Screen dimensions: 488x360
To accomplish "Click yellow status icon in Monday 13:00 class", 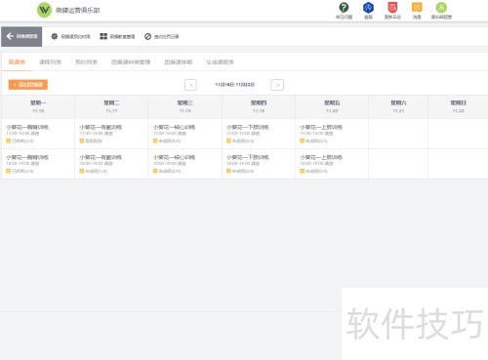I will pyautogui.click(x=8, y=140).
